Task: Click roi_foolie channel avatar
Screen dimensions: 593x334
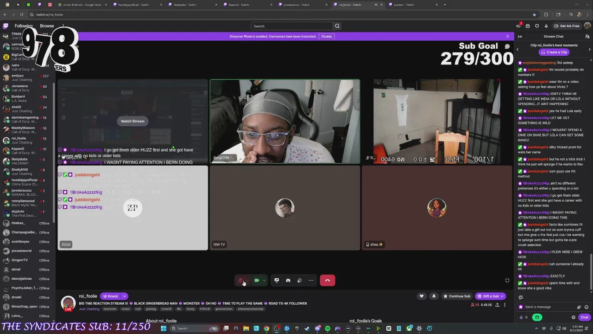Action: [x=68, y=302]
